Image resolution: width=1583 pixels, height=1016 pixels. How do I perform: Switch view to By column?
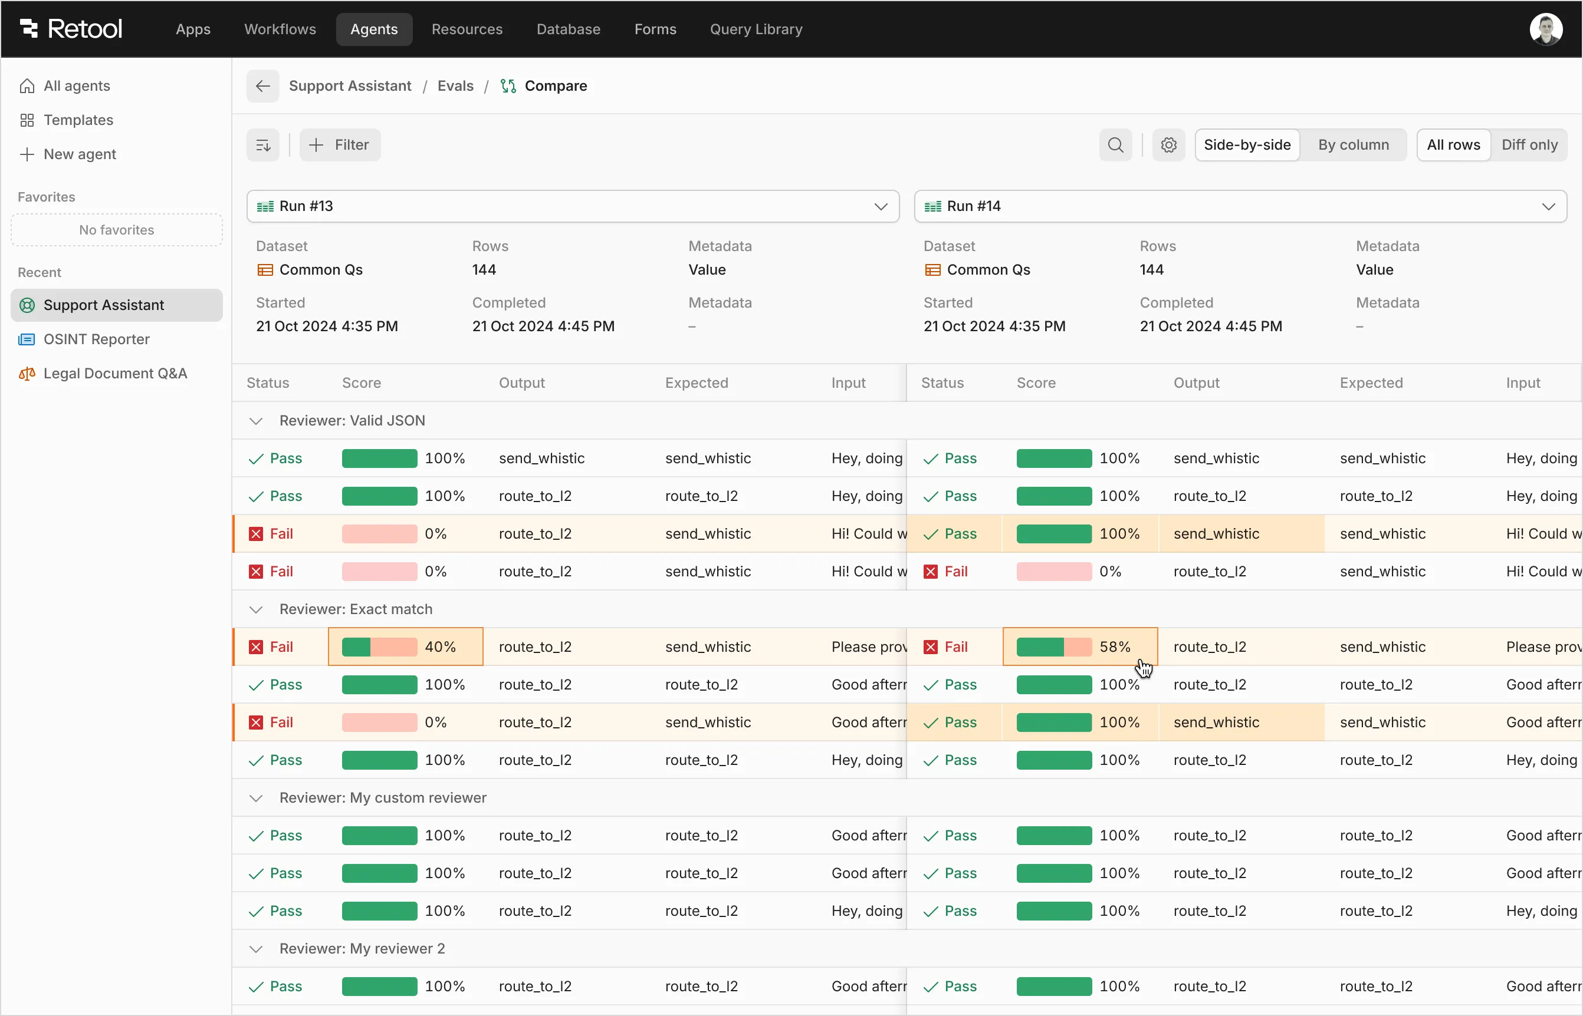click(x=1352, y=144)
